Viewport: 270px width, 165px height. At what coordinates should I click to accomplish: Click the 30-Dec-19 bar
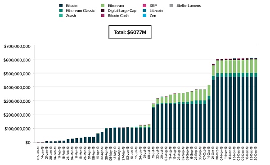tap(256, 100)
